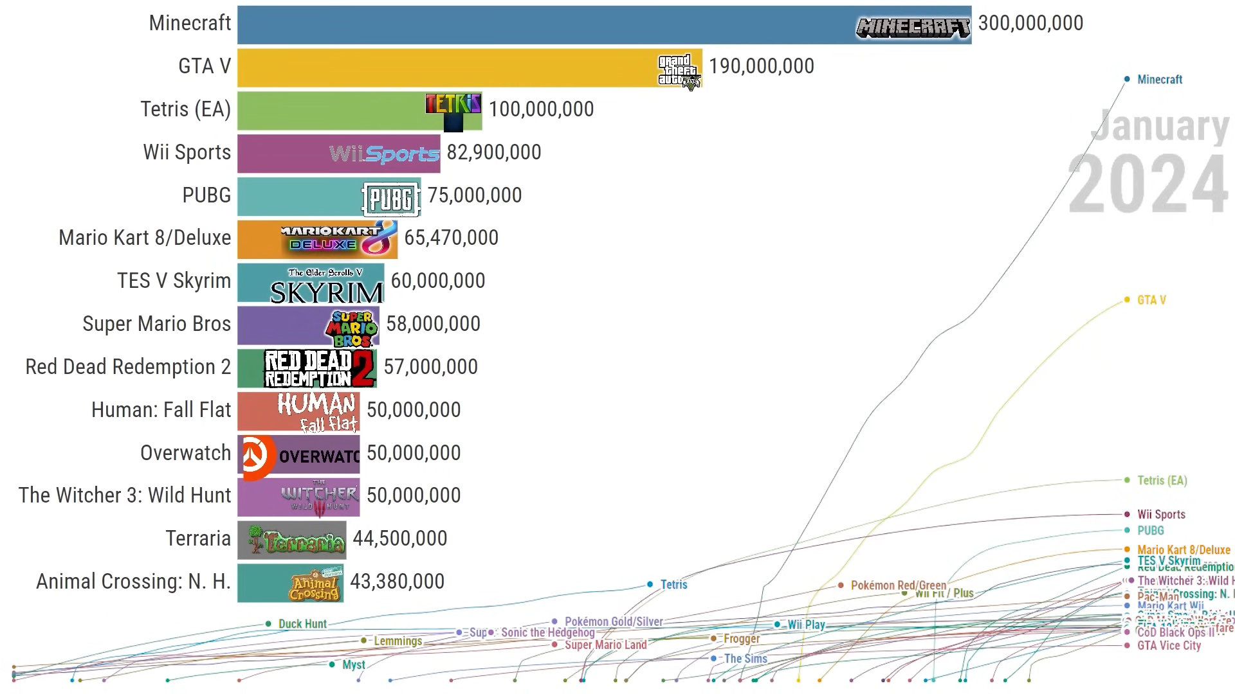Click the Mario Kart 8 Deluxe logo
Screen dimensions: 1235x694
[338, 238]
